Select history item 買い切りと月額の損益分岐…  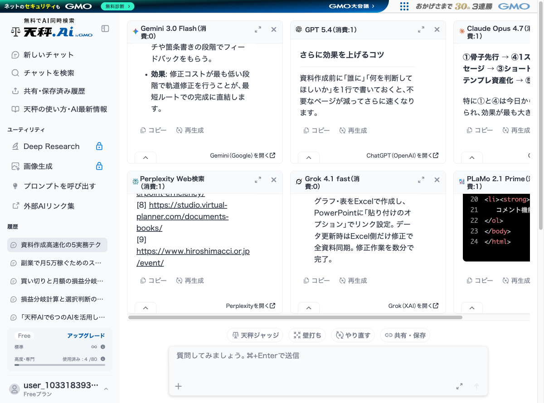click(x=57, y=281)
